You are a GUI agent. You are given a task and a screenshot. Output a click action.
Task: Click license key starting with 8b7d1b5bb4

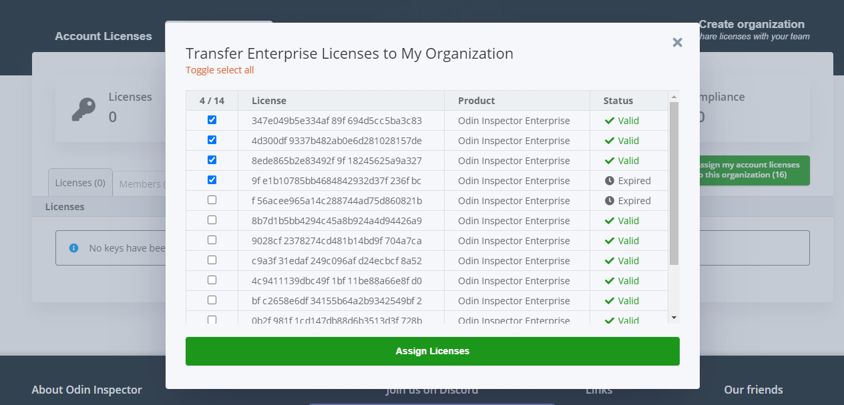[337, 221]
